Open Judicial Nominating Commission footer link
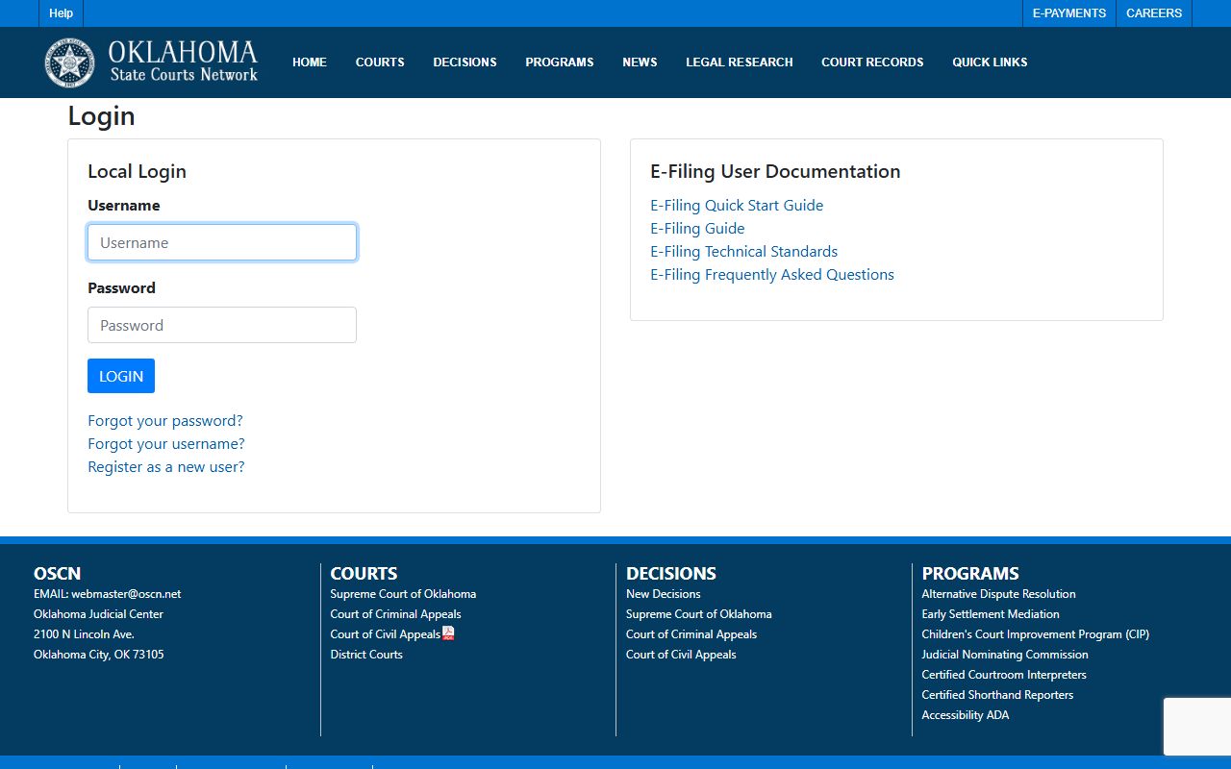Screen dimensions: 1231x769 [x=1005, y=655]
